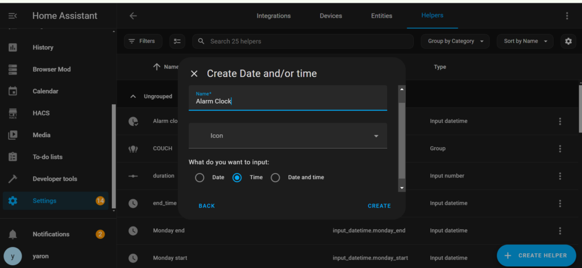Collapse the Ungrouped section
The width and height of the screenshot is (582, 268).
[x=133, y=97]
